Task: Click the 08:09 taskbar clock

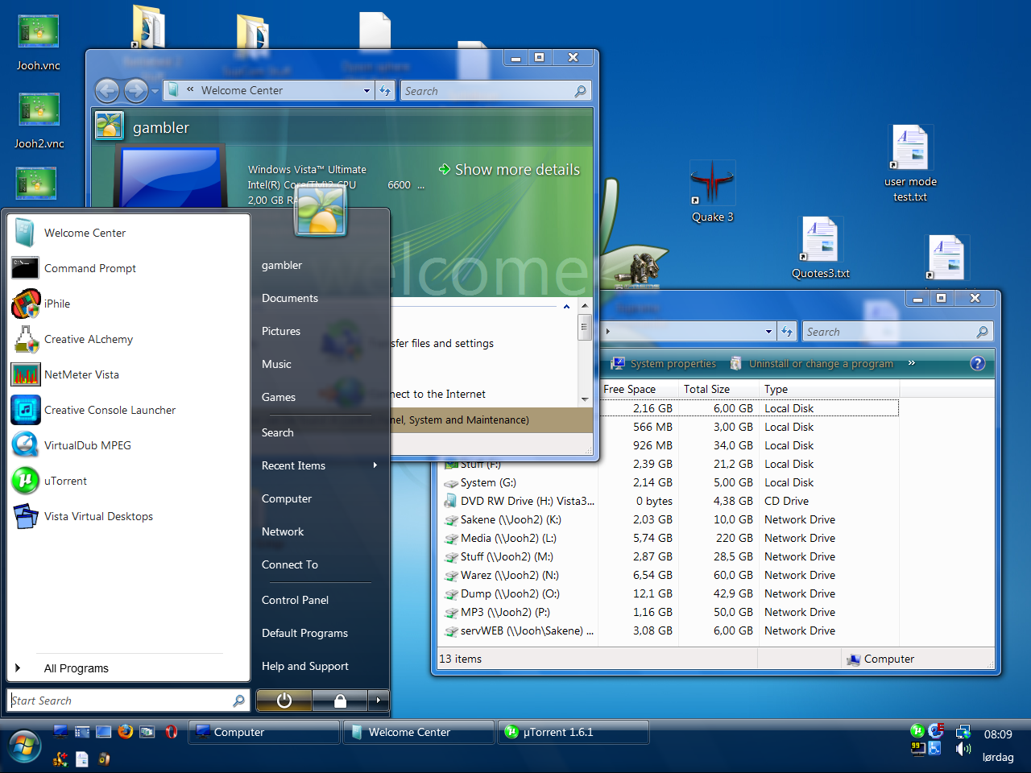Action: (x=998, y=734)
